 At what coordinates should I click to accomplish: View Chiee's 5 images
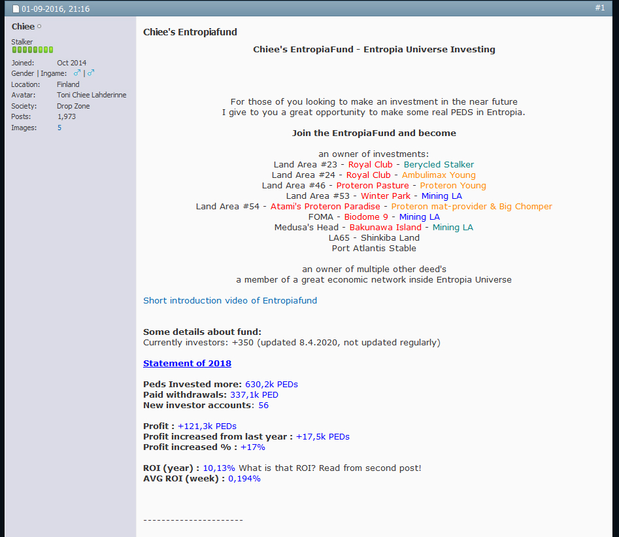pos(59,128)
